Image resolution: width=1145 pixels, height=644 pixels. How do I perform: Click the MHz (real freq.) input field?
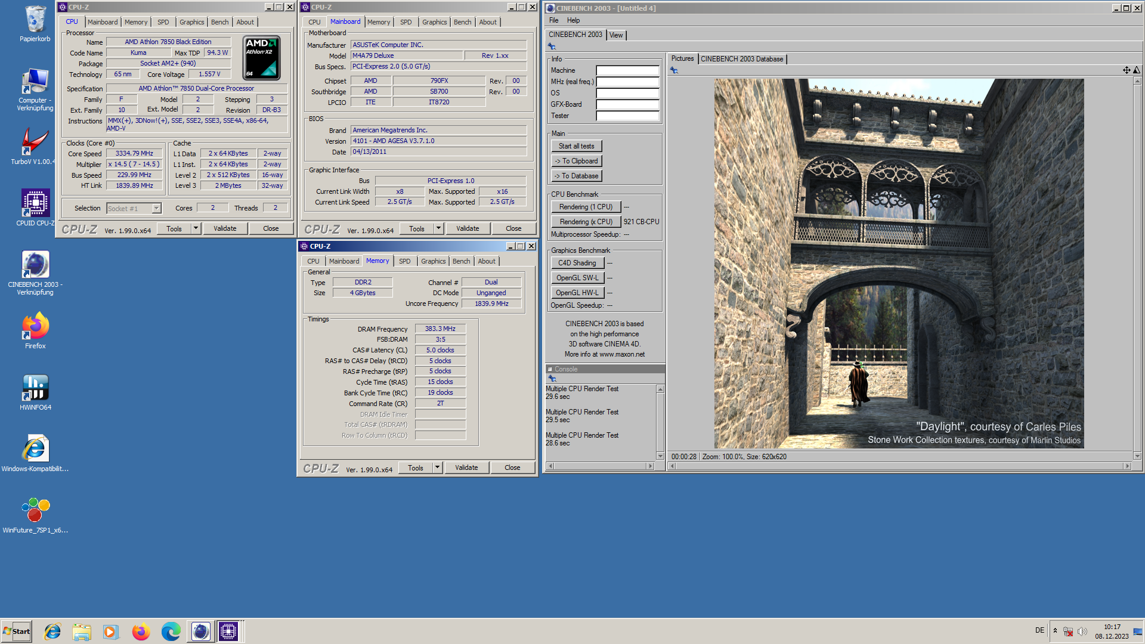627,82
